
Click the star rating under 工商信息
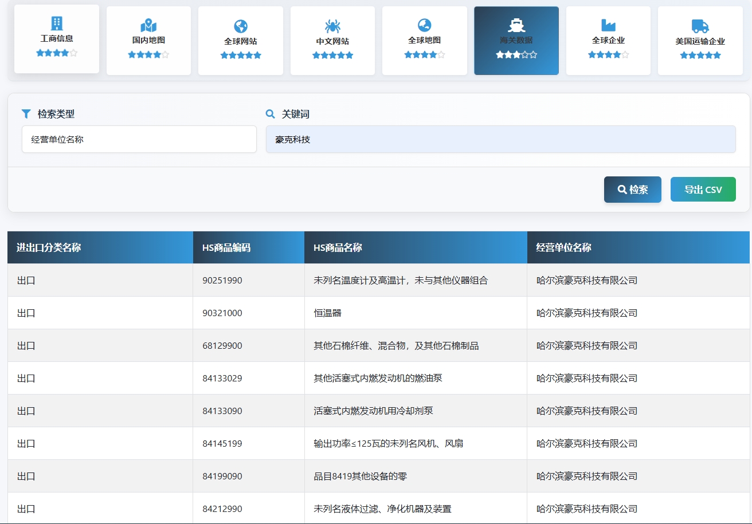pyautogui.click(x=57, y=53)
